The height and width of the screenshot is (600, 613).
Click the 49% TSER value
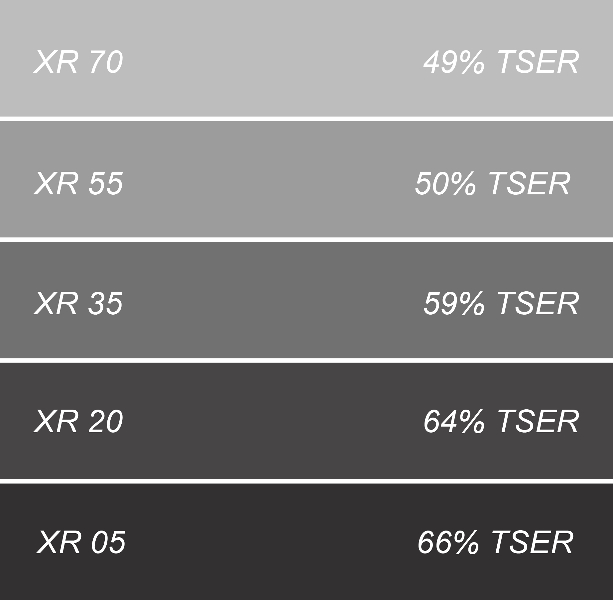501,62
